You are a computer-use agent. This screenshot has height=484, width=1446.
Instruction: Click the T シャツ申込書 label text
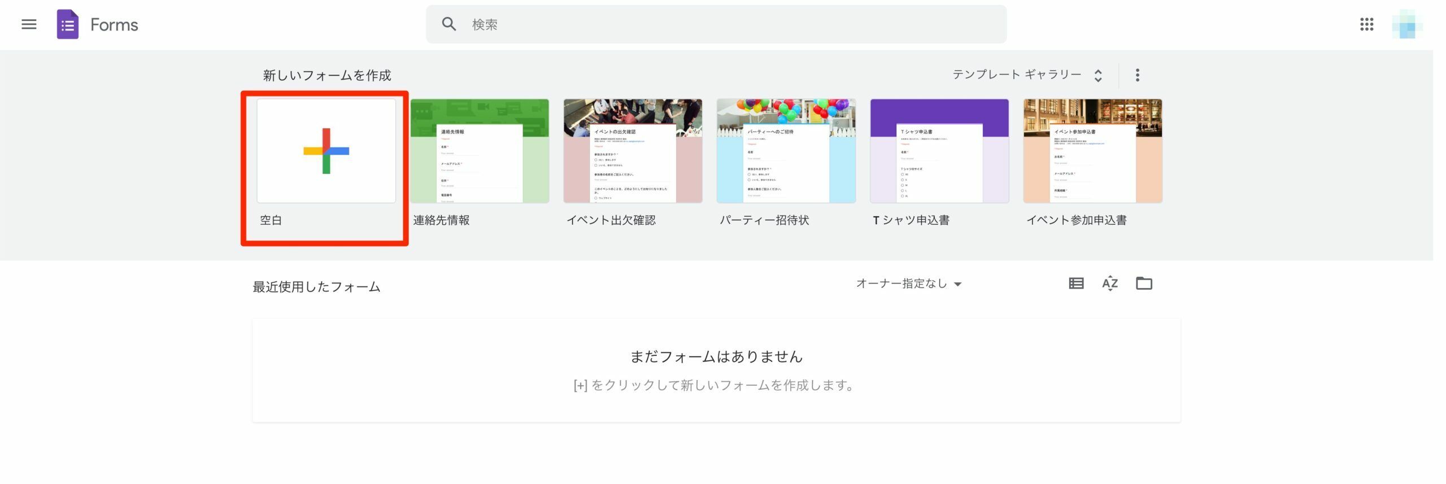[911, 220]
